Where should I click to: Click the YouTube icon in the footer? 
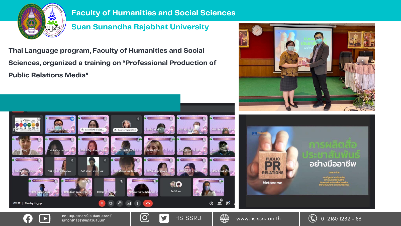[x=45, y=218]
